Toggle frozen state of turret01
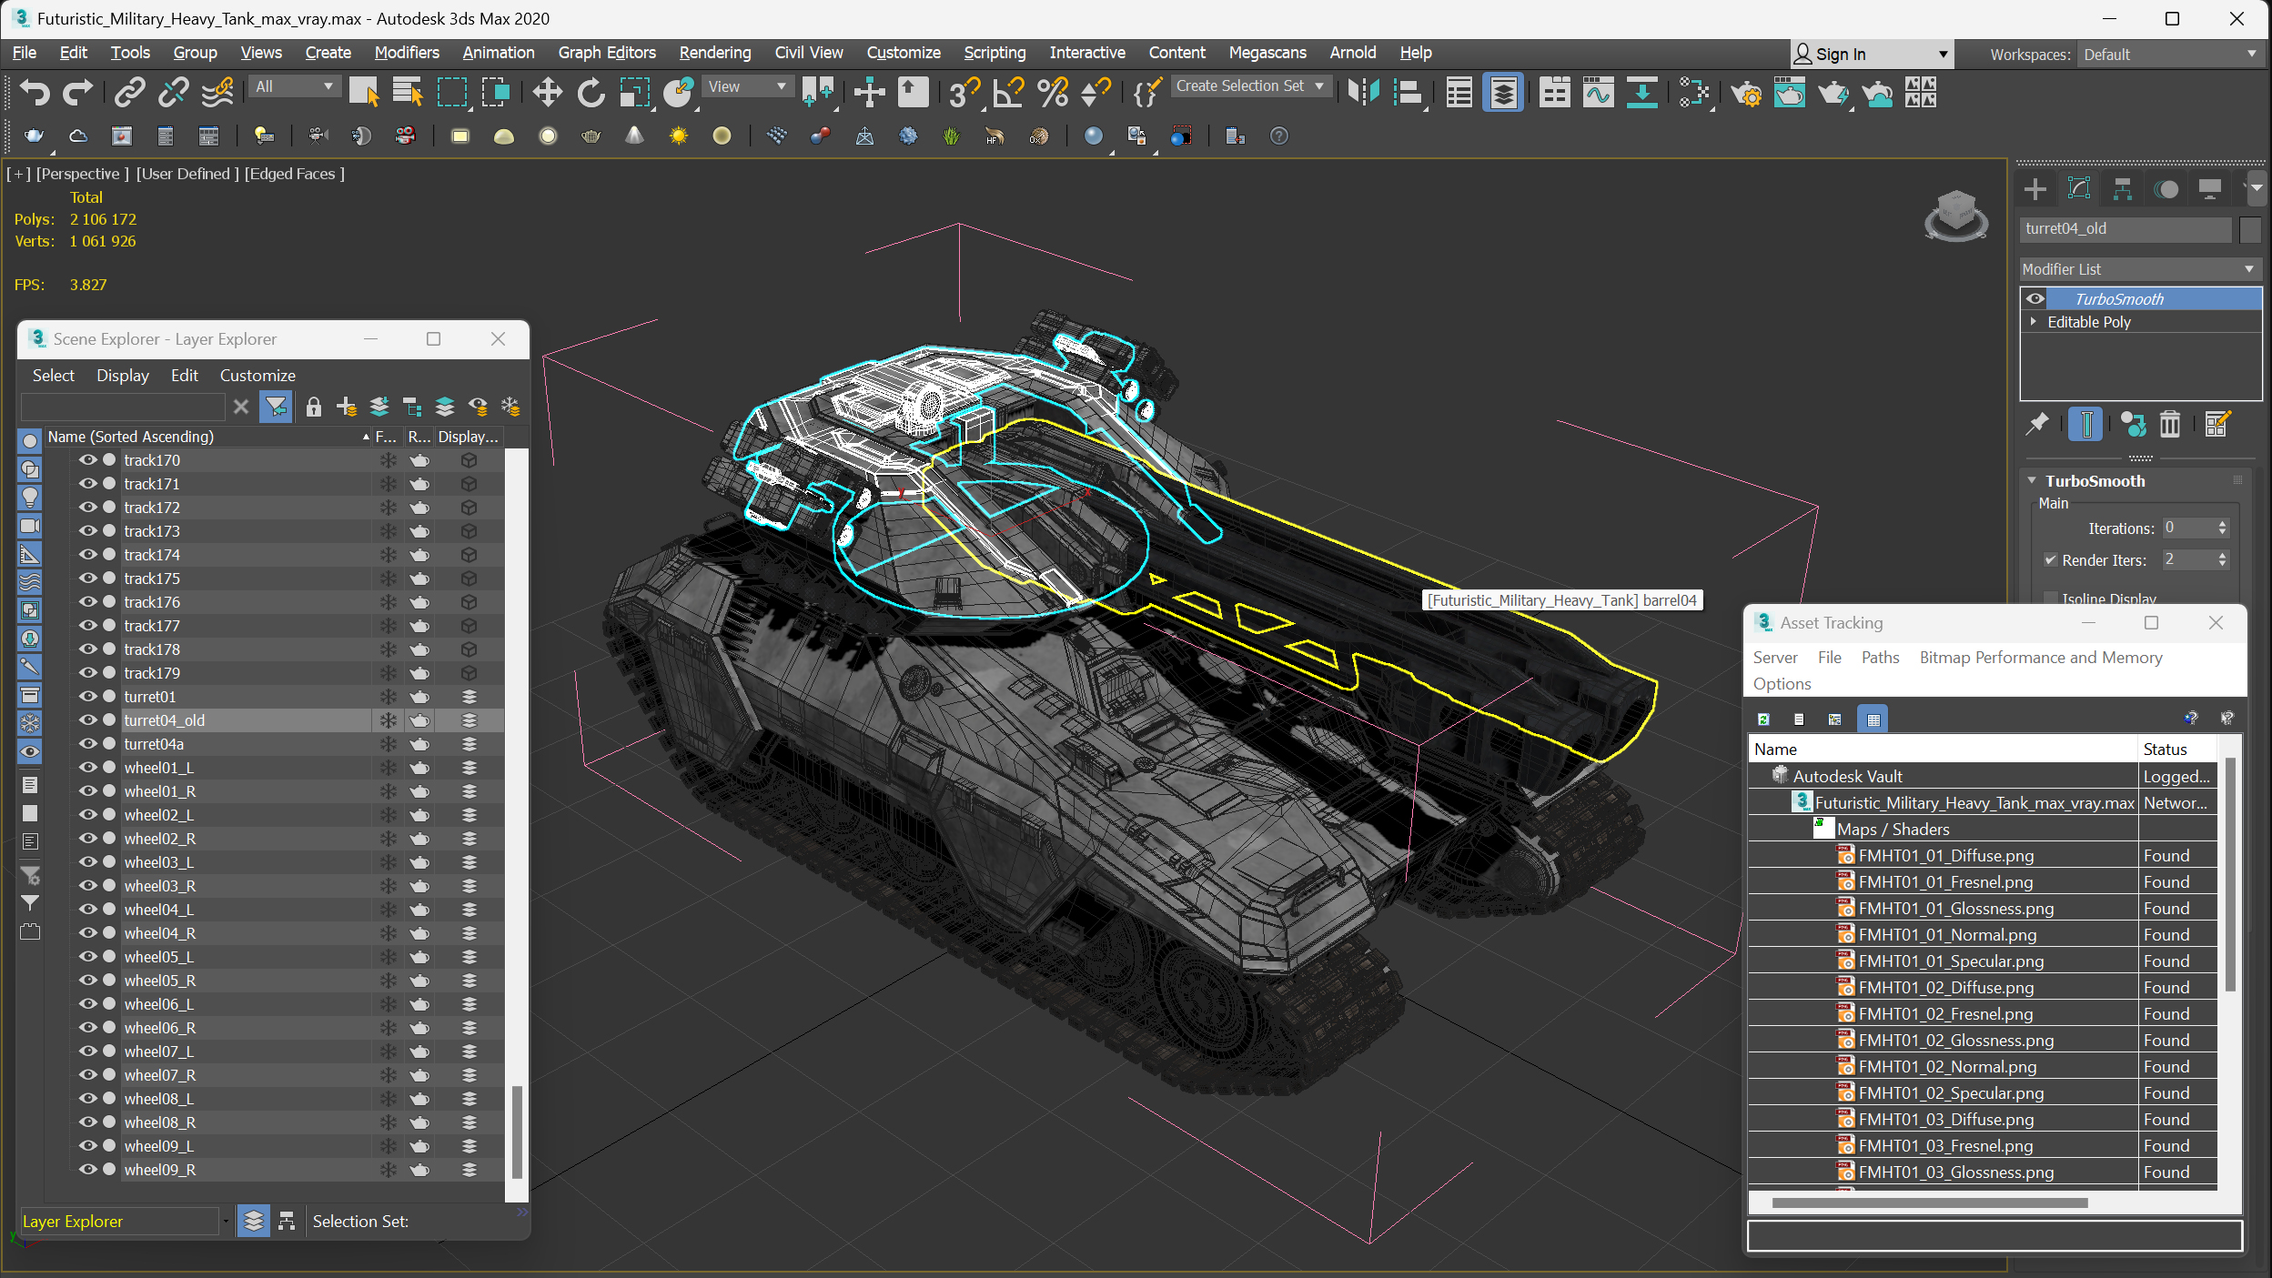The image size is (2272, 1278). click(389, 697)
